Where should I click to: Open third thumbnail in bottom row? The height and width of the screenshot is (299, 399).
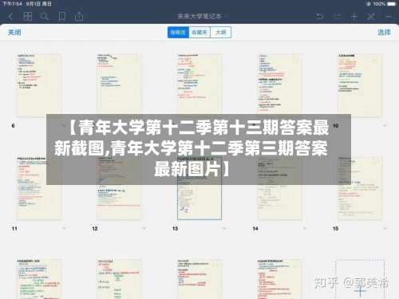click(x=199, y=279)
